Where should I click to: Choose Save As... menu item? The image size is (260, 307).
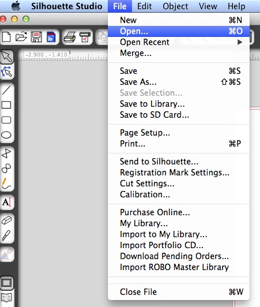(179, 82)
